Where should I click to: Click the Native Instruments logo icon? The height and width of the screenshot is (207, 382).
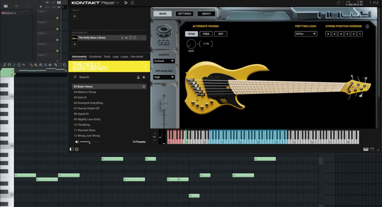(x=375, y=3)
